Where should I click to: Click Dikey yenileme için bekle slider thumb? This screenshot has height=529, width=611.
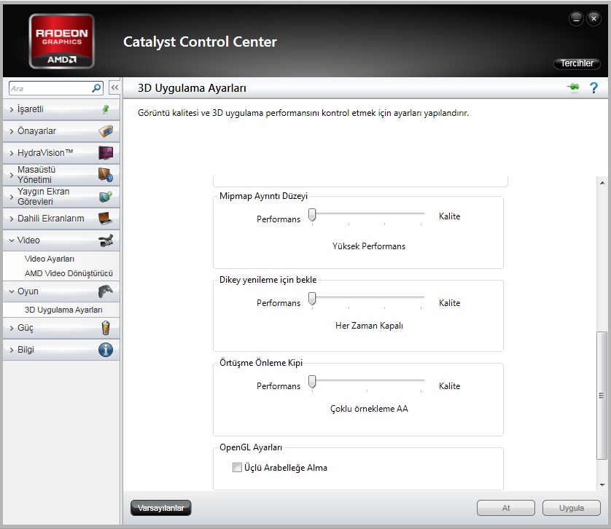point(312,299)
